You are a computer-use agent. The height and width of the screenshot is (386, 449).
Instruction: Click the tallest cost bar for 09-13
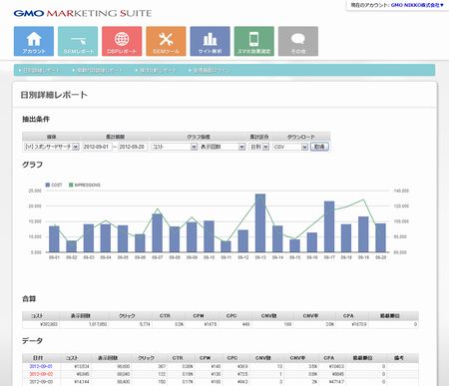(260, 223)
